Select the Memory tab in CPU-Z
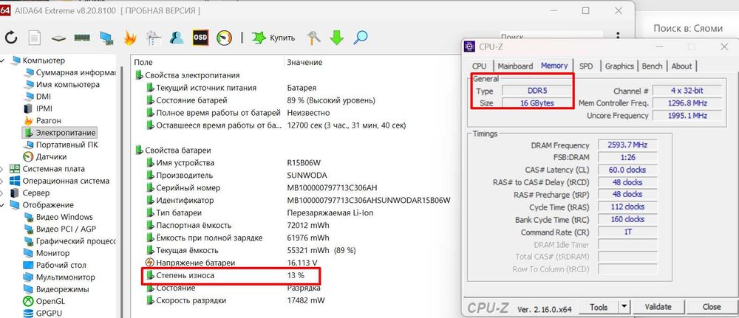 coord(554,66)
